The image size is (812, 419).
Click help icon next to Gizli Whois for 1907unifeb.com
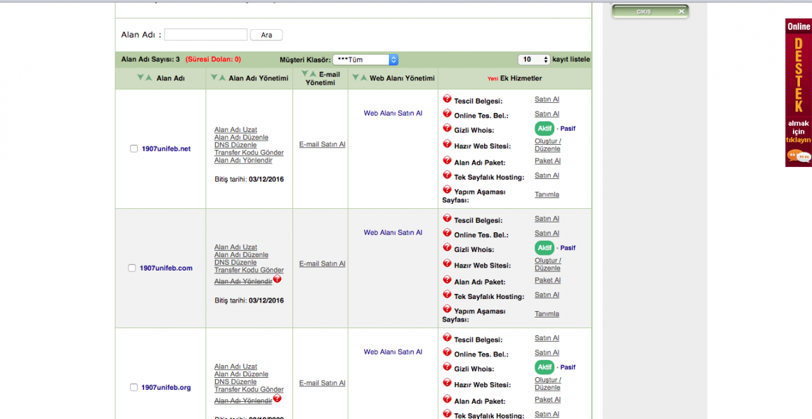point(447,248)
